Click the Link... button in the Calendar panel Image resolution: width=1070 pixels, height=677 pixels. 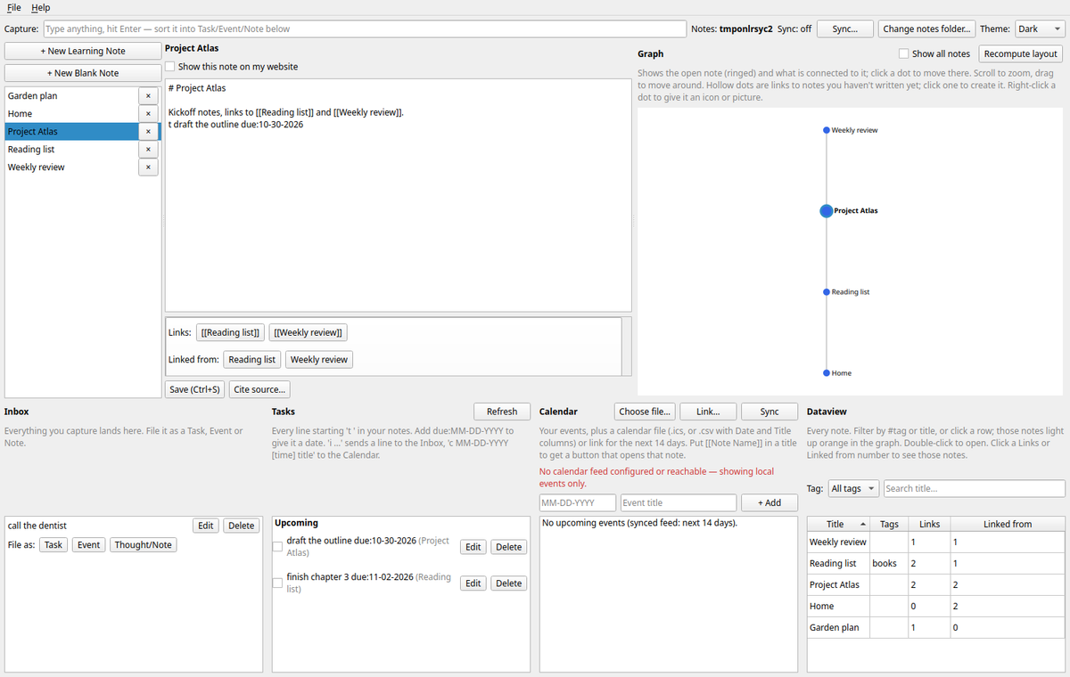pos(708,412)
